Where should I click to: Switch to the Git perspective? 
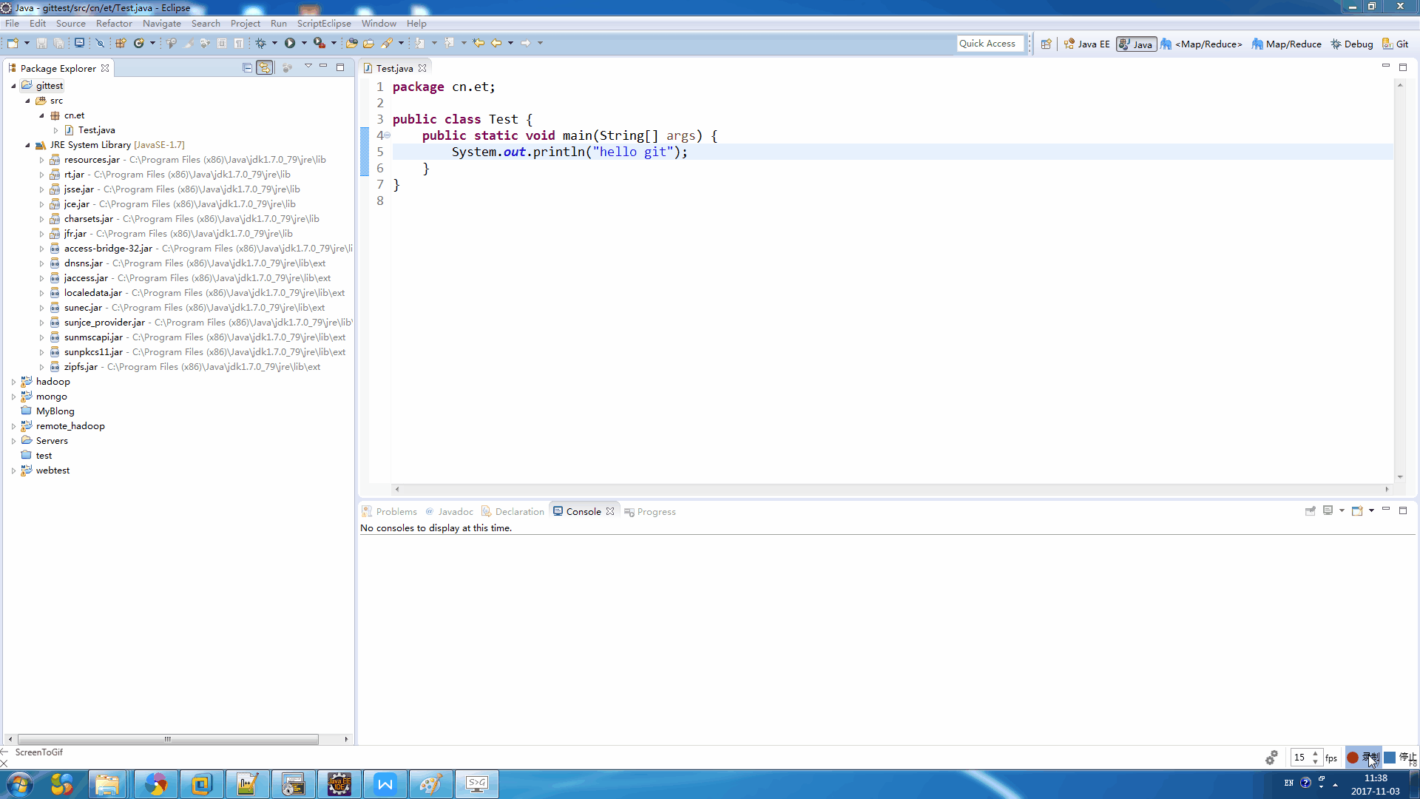(1396, 44)
